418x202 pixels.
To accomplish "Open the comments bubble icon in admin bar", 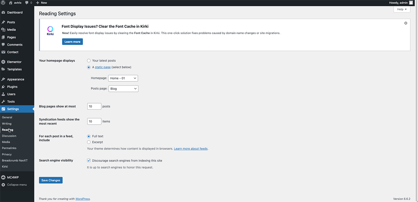I will [27, 2].
